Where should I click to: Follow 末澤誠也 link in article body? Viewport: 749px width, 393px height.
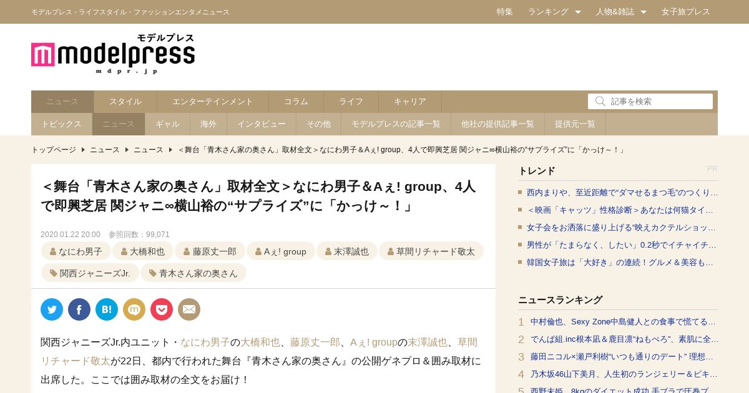click(428, 342)
